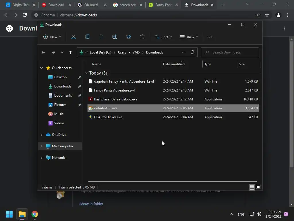Open the New item dropdown
Screen dimensions: 294x221
click(52, 37)
